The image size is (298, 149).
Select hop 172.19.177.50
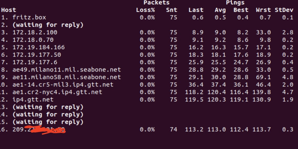37,55
